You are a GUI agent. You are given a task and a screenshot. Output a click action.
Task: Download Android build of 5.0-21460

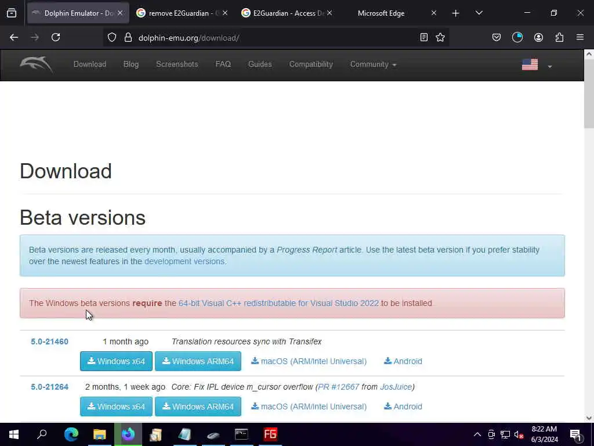pyautogui.click(x=403, y=361)
